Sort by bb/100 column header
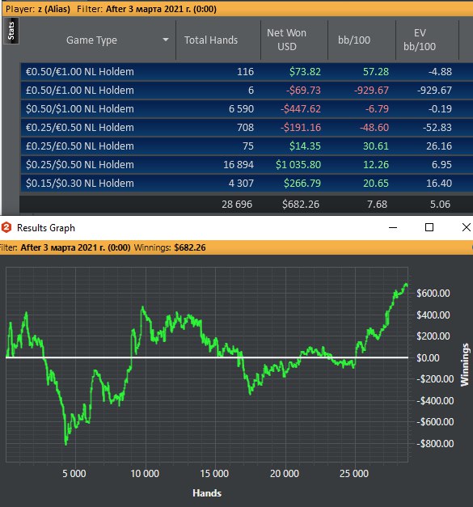 point(354,40)
